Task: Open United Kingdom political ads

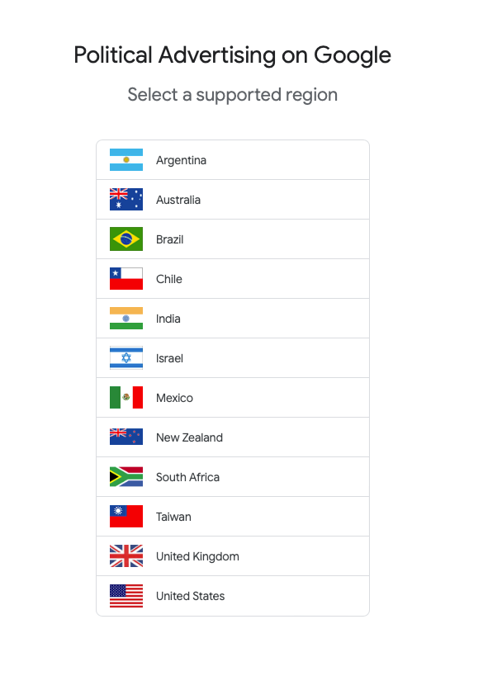Action: tap(233, 556)
